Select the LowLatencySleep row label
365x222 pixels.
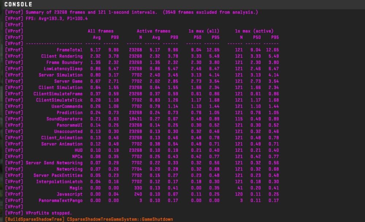tap(63, 69)
